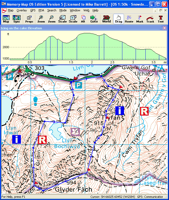Click the Map toolbar icon

[6, 19]
